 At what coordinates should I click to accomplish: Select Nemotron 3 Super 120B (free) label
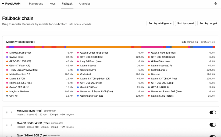coord(97,92)
